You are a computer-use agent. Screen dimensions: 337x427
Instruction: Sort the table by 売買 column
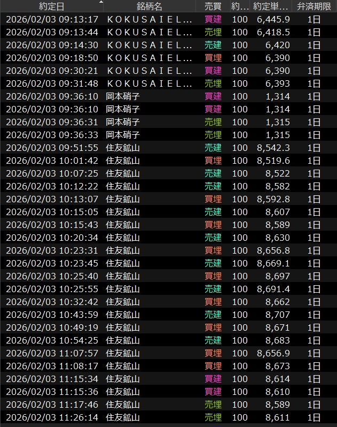coord(213,6)
